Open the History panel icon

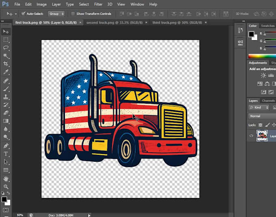[x=240, y=30]
